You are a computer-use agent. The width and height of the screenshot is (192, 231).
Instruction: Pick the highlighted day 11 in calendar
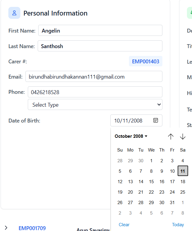click(x=183, y=171)
